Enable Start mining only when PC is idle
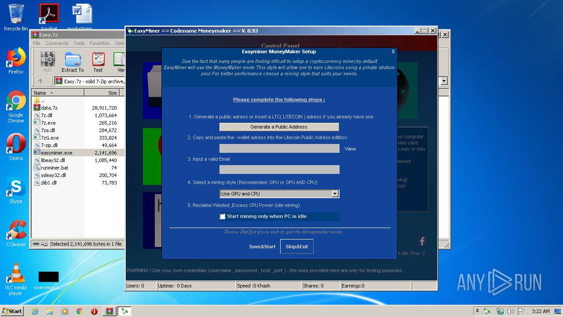 click(223, 216)
